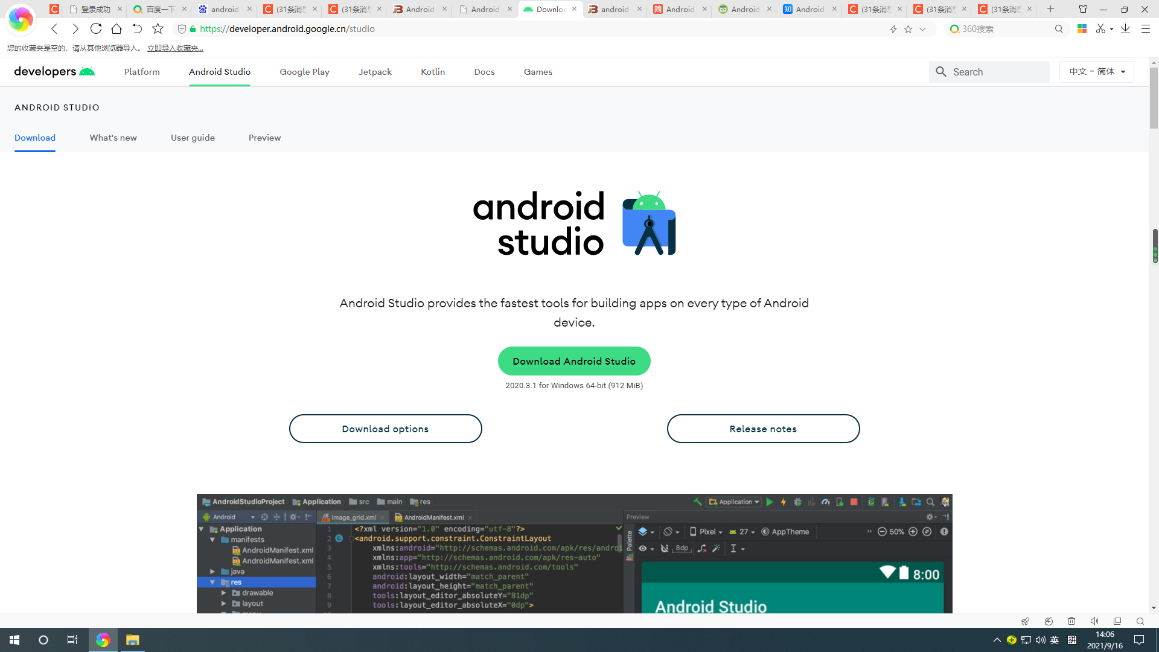Open the Kotlin nav item
The height and width of the screenshot is (652, 1159).
[433, 72]
